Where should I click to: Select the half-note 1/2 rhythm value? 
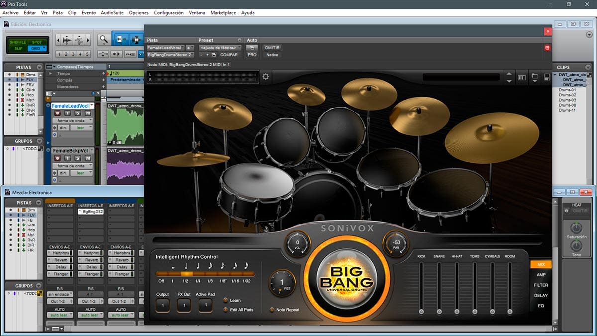click(187, 273)
